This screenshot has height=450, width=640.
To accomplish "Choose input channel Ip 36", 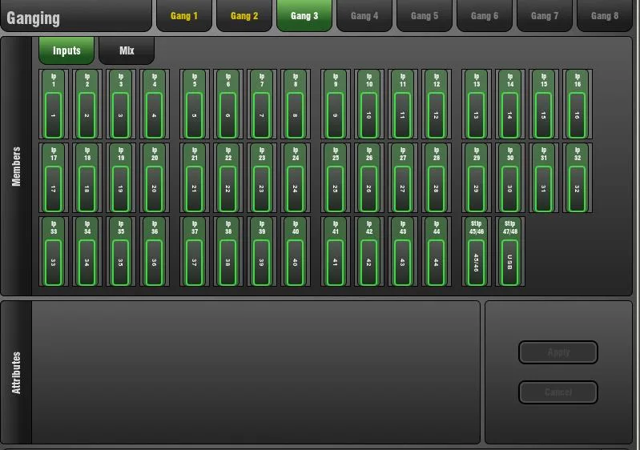I will coord(155,251).
